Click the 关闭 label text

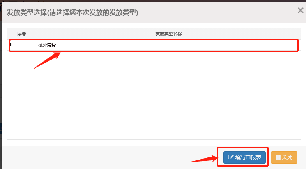click(287, 157)
